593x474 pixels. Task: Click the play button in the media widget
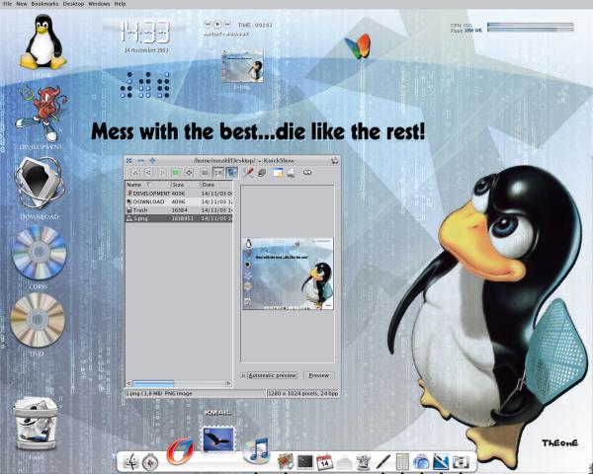[217, 24]
